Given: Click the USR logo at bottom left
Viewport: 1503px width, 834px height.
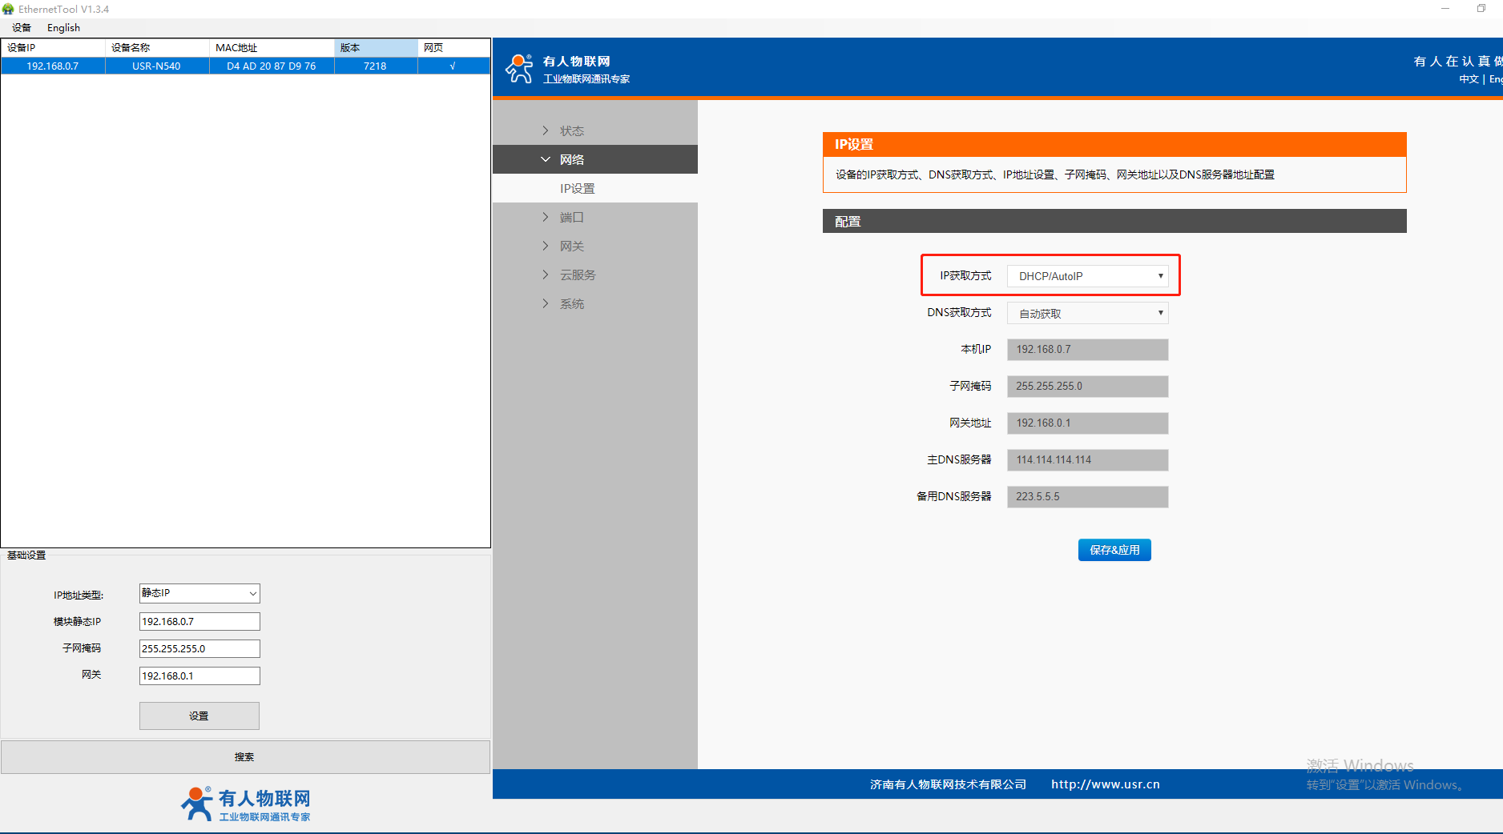Looking at the screenshot, I should [x=245, y=804].
